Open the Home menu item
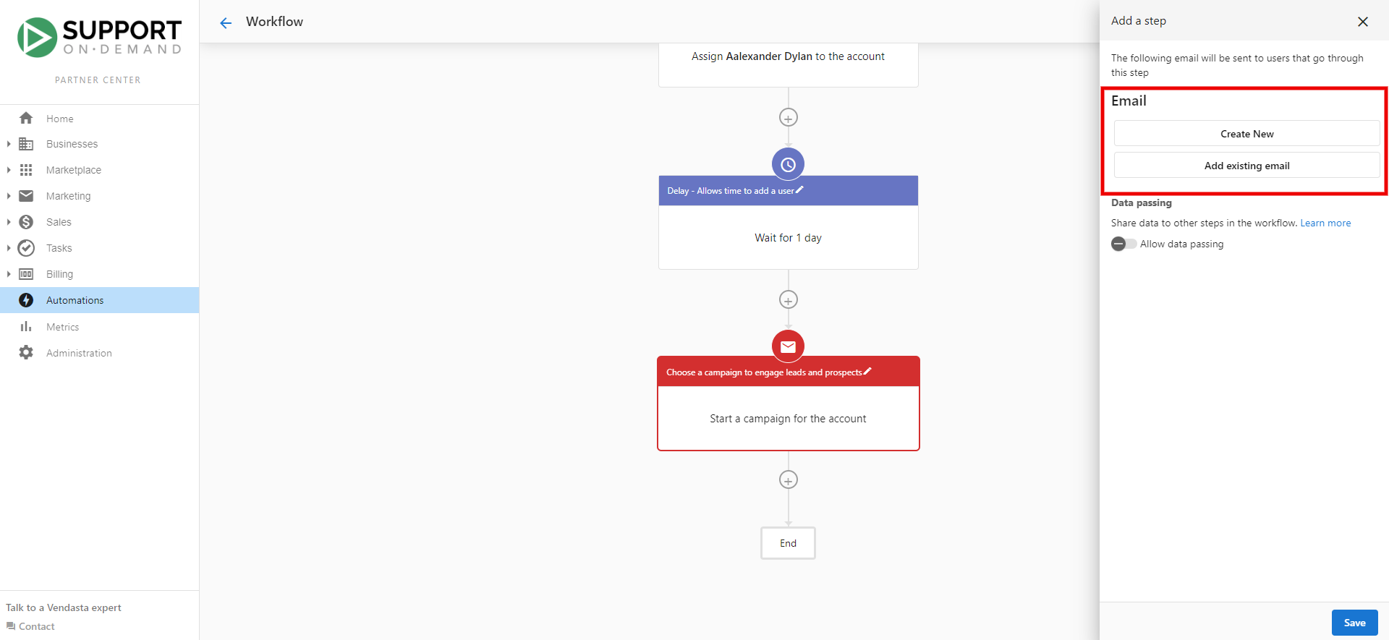This screenshot has width=1389, height=640. [99, 119]
